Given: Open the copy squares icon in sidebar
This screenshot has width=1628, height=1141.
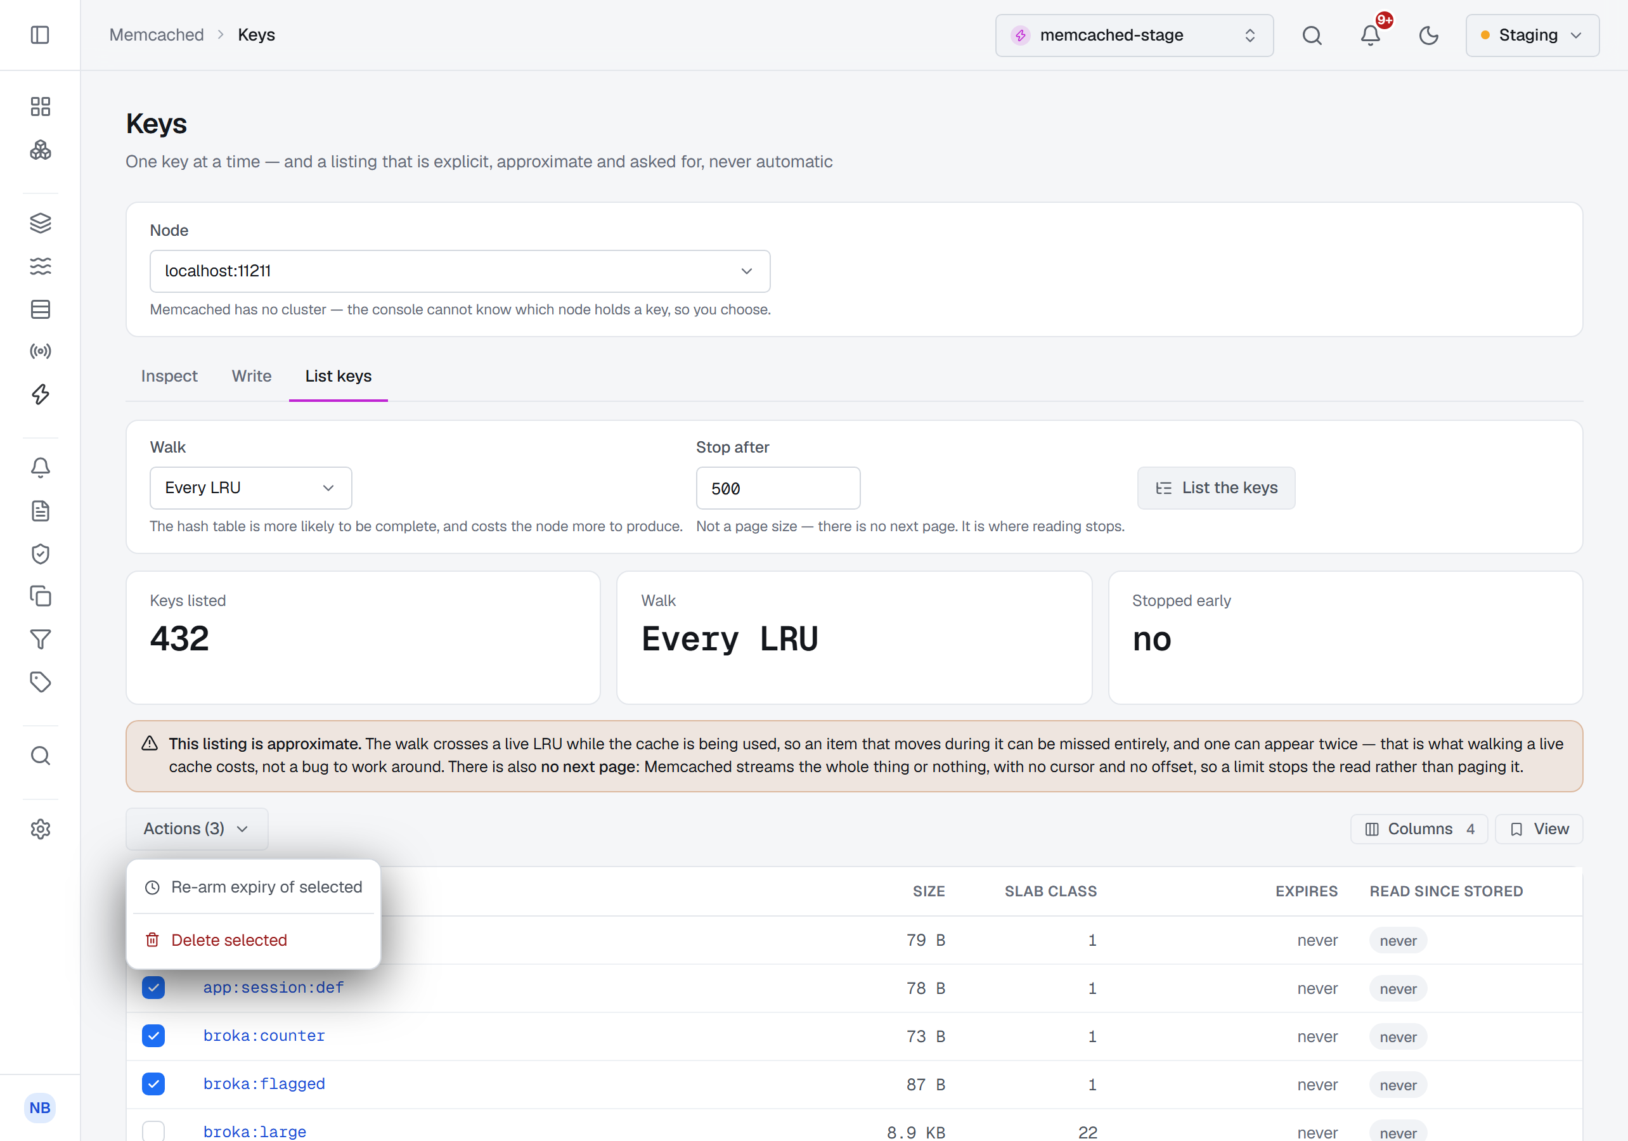Looking at the screenshot, I should [41, 596].
